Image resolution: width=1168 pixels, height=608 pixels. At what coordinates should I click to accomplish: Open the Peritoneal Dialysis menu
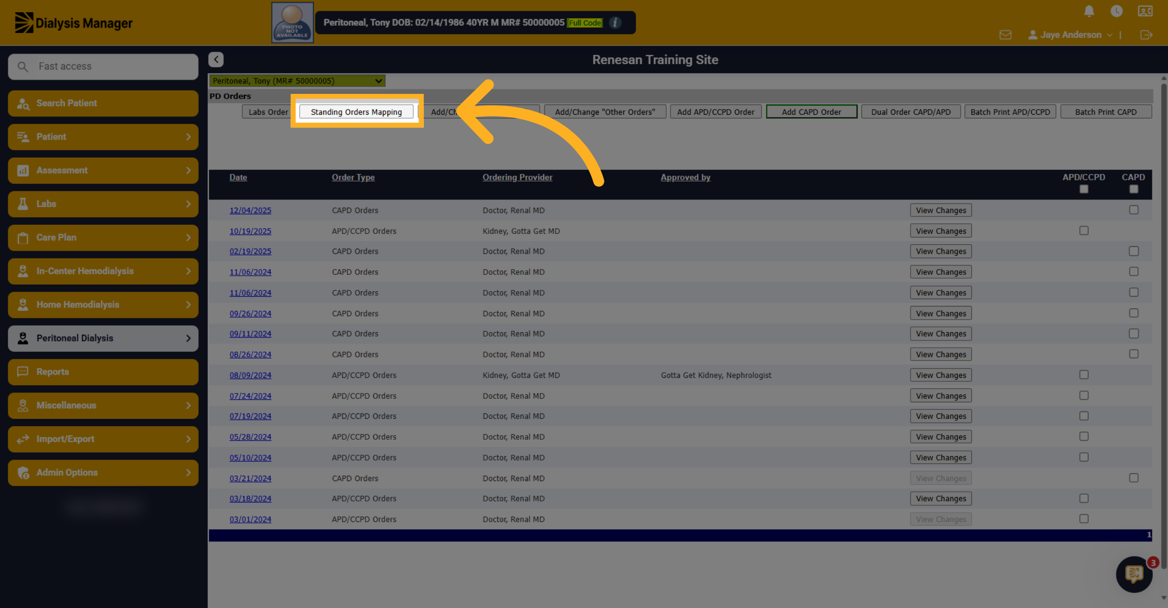click(103, 338)
